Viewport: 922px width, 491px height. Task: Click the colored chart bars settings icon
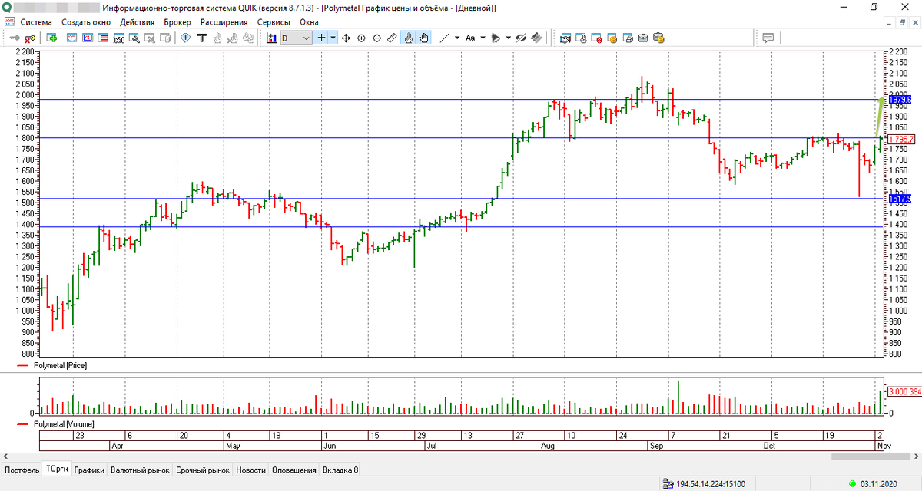pyautogui.click(x=271, y=38)
